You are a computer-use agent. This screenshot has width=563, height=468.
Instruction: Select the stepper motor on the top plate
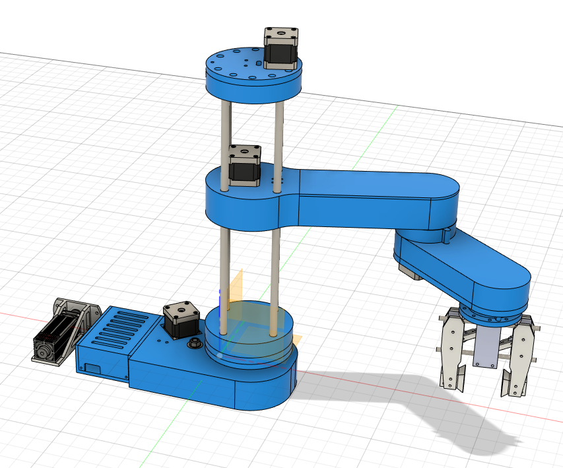[281, 48]
